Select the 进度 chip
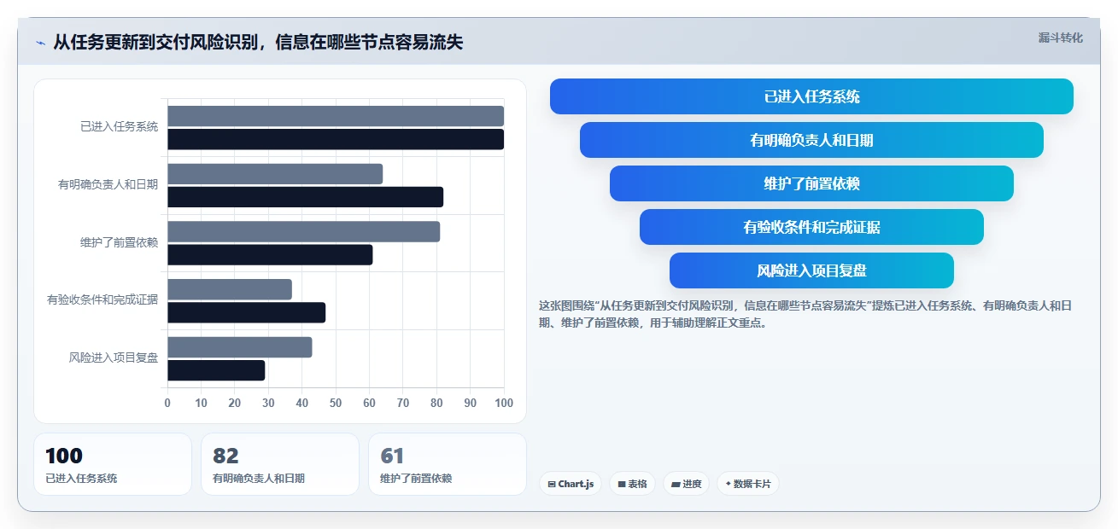This screenshot has width=1118, height=529. 686,484
